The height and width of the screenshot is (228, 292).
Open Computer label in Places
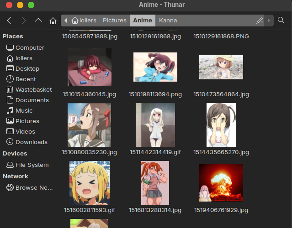[30, 48]
